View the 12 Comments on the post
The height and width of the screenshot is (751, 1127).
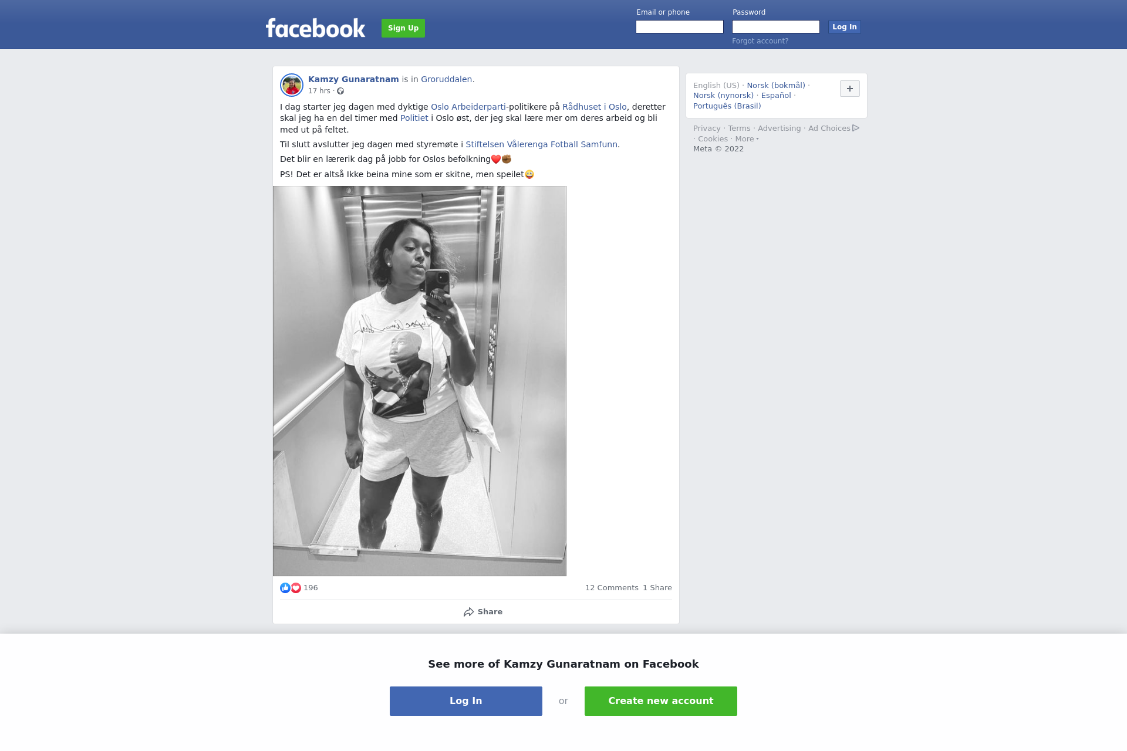coord(612,588)
